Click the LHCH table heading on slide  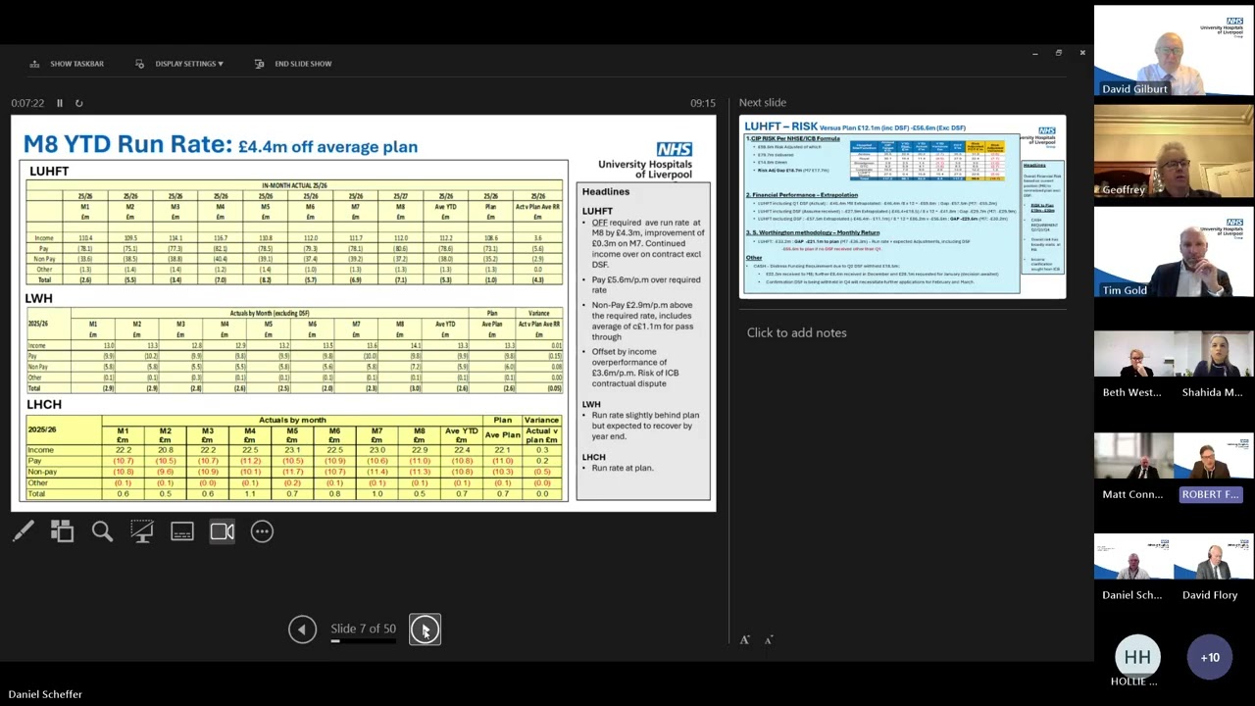pos(44,404)
